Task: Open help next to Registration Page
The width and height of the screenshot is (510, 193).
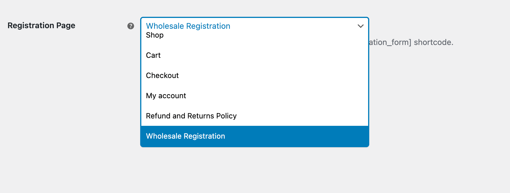Action: [130, 26]
